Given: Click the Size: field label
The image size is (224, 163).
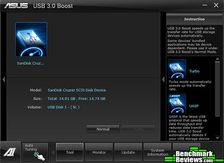Looking at the screenshot, I should (37, 99).
